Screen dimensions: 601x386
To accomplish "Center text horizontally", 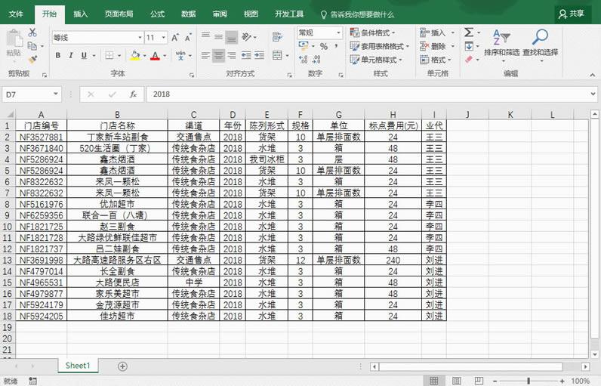I will click(x=218, y=56).
